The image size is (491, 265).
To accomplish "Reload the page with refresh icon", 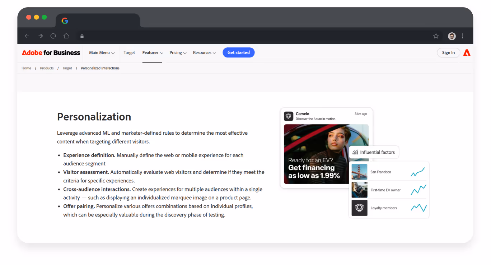I will [x=53, y=36].
